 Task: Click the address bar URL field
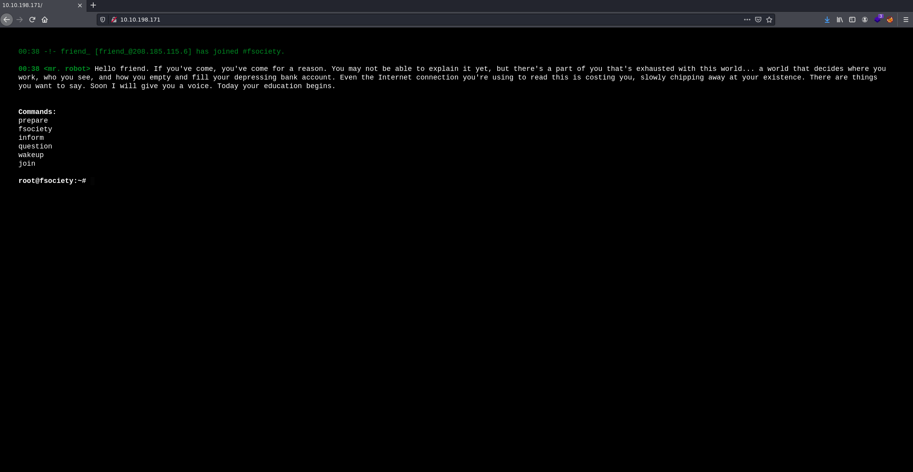[392, 20]
